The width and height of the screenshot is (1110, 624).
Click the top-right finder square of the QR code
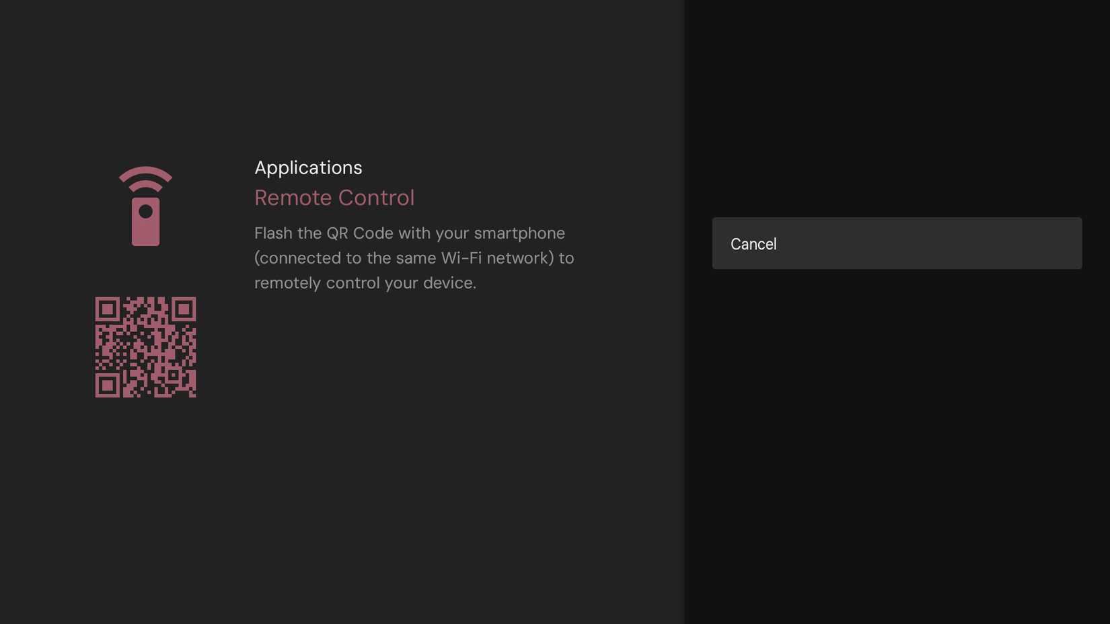[184, 310]
